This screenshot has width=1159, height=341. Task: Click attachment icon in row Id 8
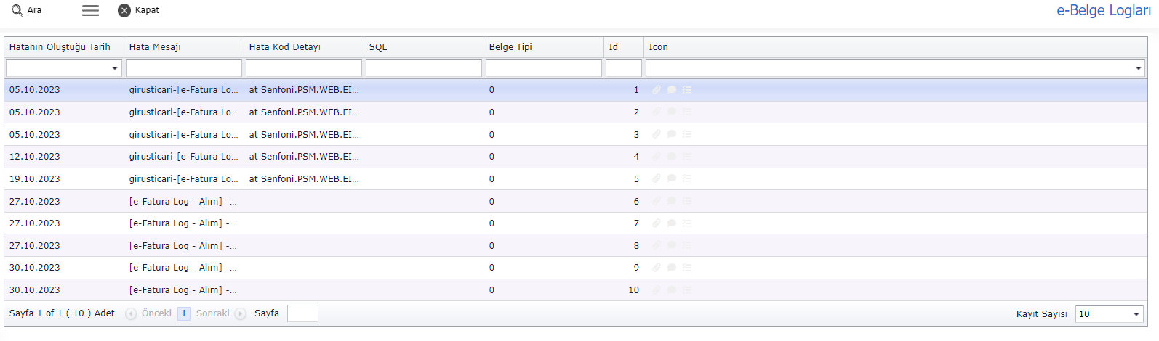657,245
